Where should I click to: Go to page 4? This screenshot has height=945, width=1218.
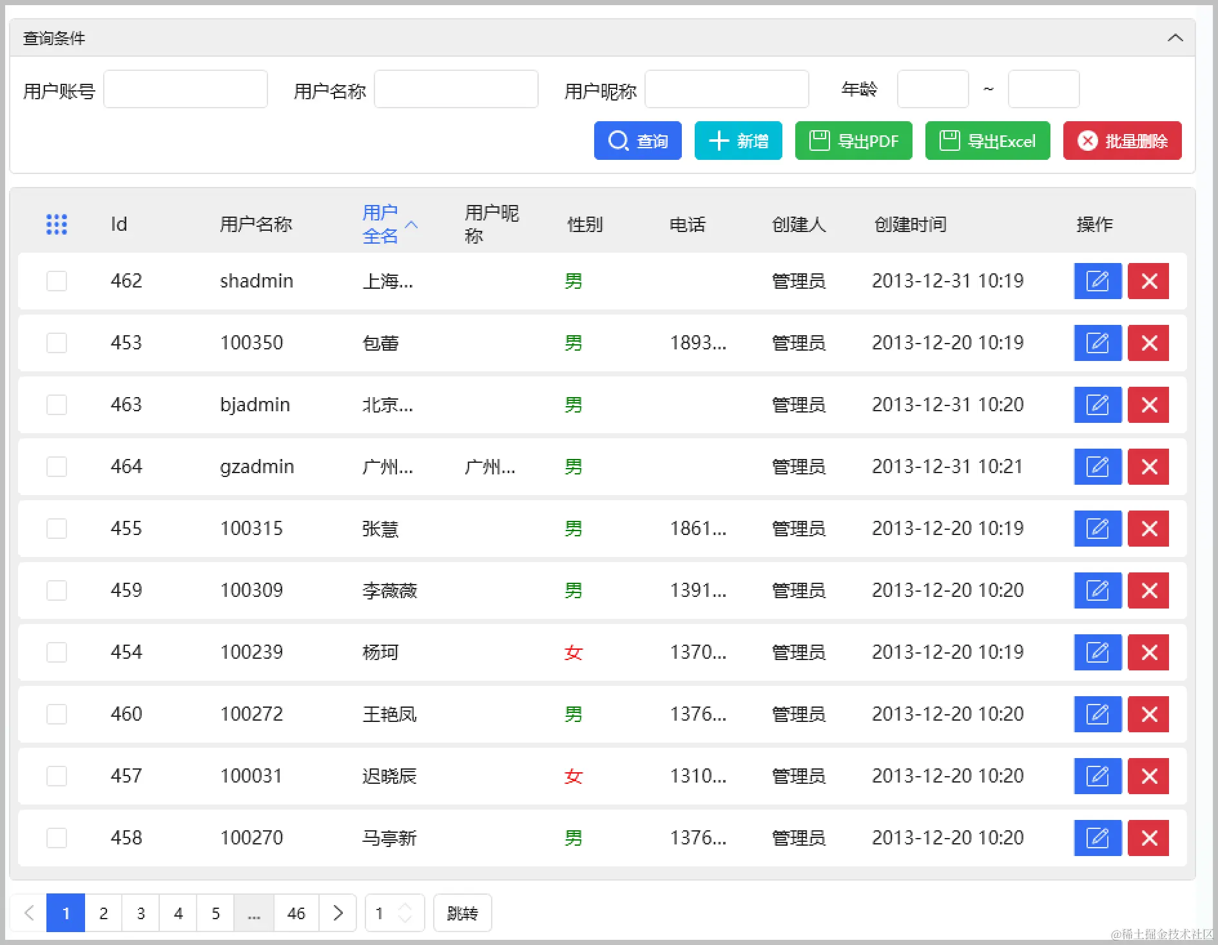click(x=178, y=913)
